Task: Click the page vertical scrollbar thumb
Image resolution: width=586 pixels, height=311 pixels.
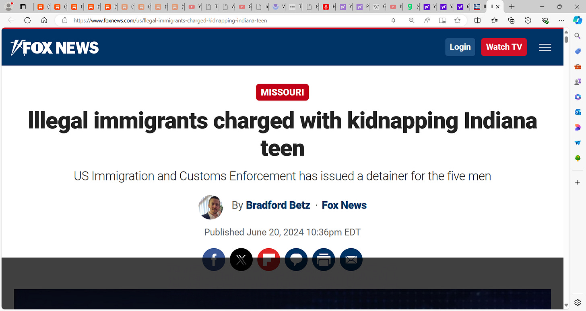Action: coord(566,39)
